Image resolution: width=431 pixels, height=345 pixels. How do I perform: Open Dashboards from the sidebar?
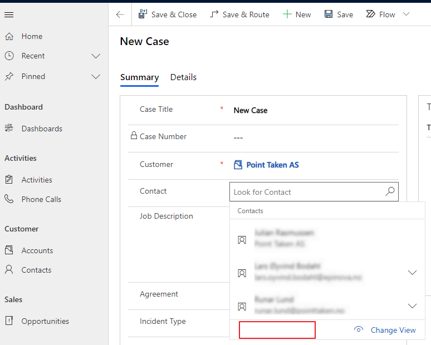click(x=41, y=129)
